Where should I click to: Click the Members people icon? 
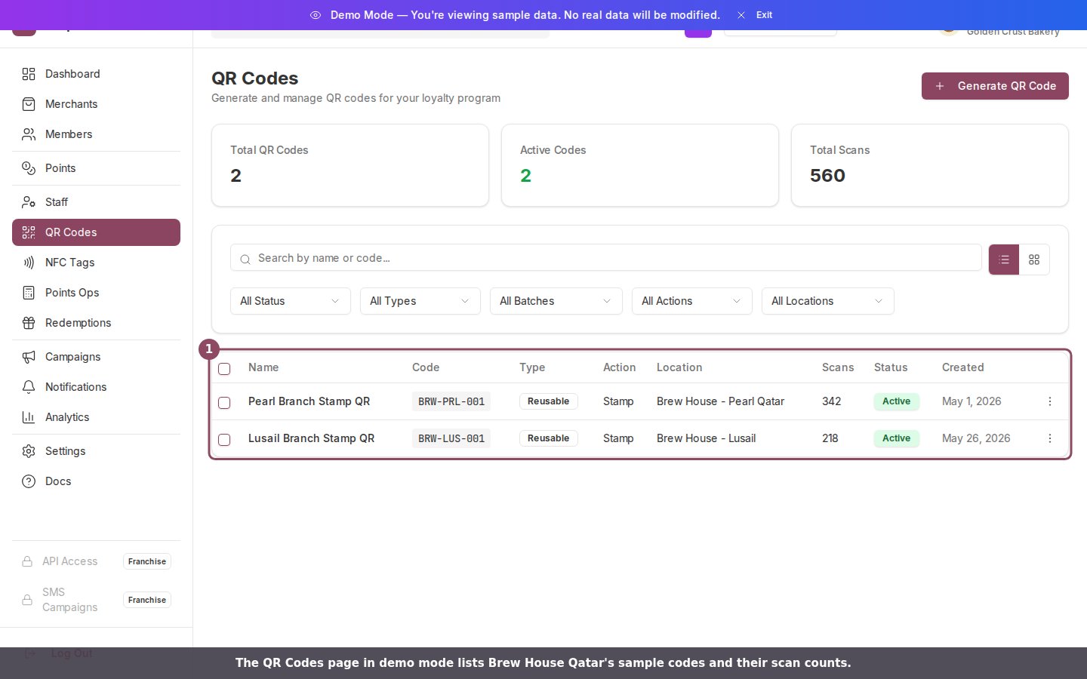pos(29,134)
